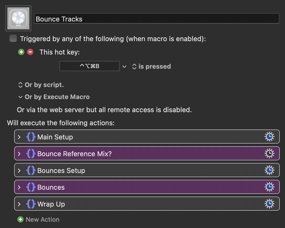Click the Logic Pro macro icon thumbnail
285x228 pixels.
18,18
